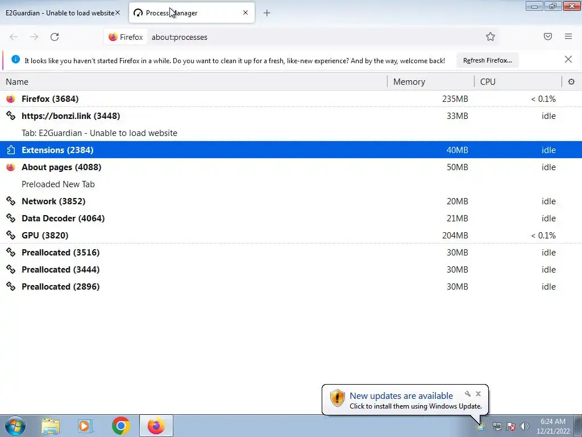Launch Windows Media Player from taskbar
This screenshot has width=582, height=437.
[85, 426]
